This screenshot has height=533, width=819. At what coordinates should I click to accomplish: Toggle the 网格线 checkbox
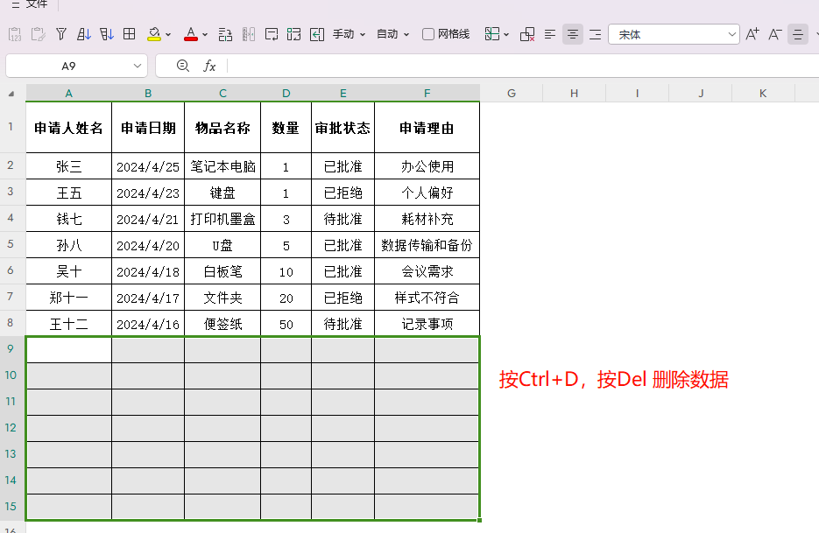click(x=428, y=34)
